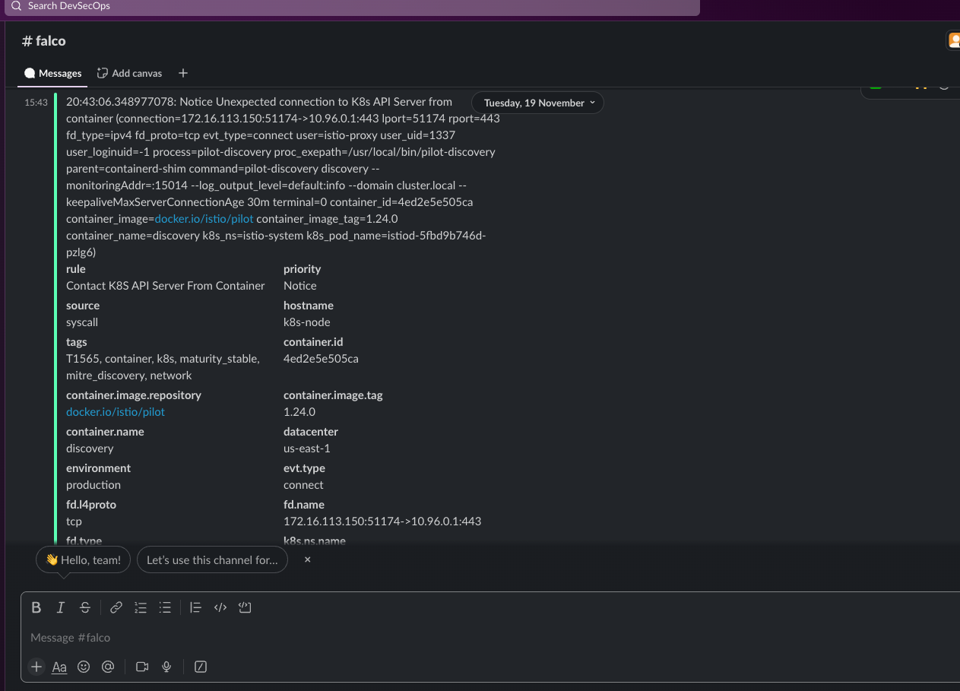Insert a code block
960x691 pixels.
coord(245,607)
